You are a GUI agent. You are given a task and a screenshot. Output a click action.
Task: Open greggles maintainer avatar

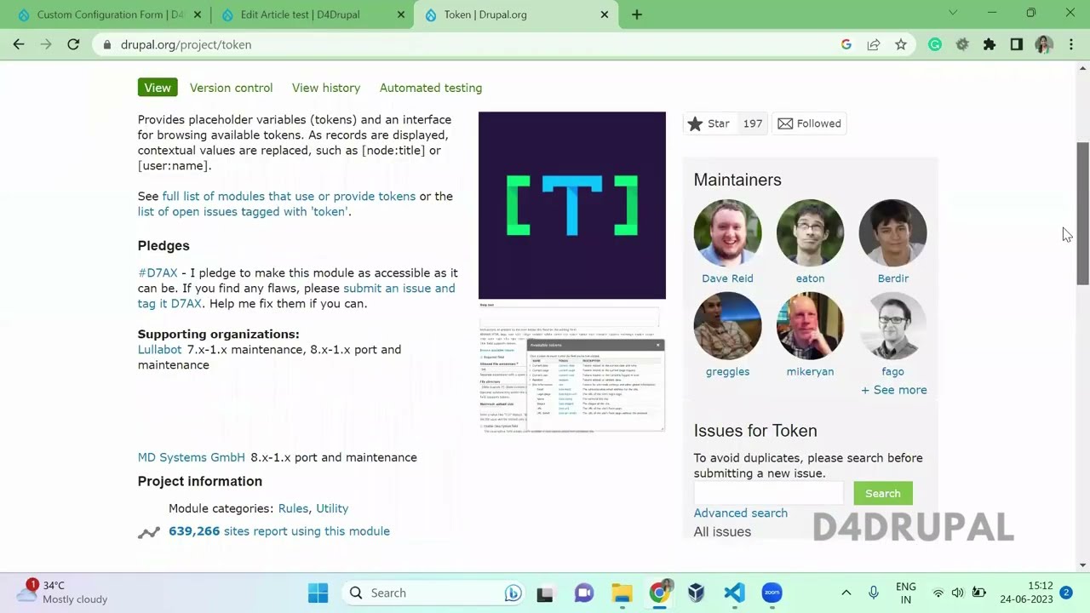coord(727,326)
